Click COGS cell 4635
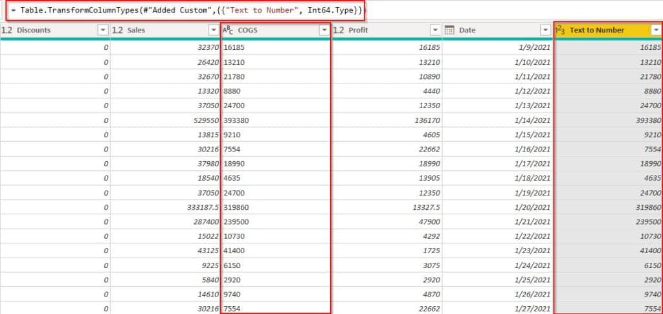 pyautogui.click(x=276, y=178)
